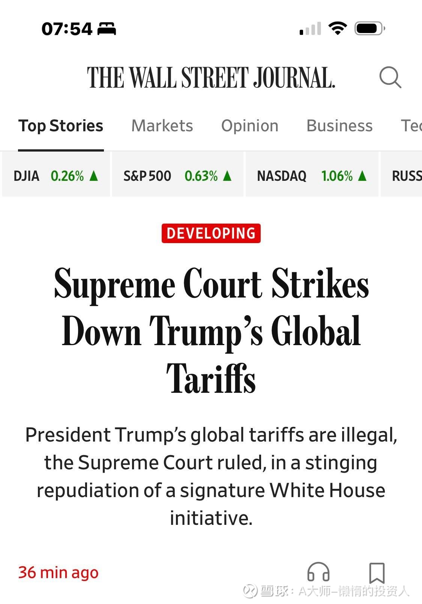Open the search magnifier icon

tap(390, 77)
